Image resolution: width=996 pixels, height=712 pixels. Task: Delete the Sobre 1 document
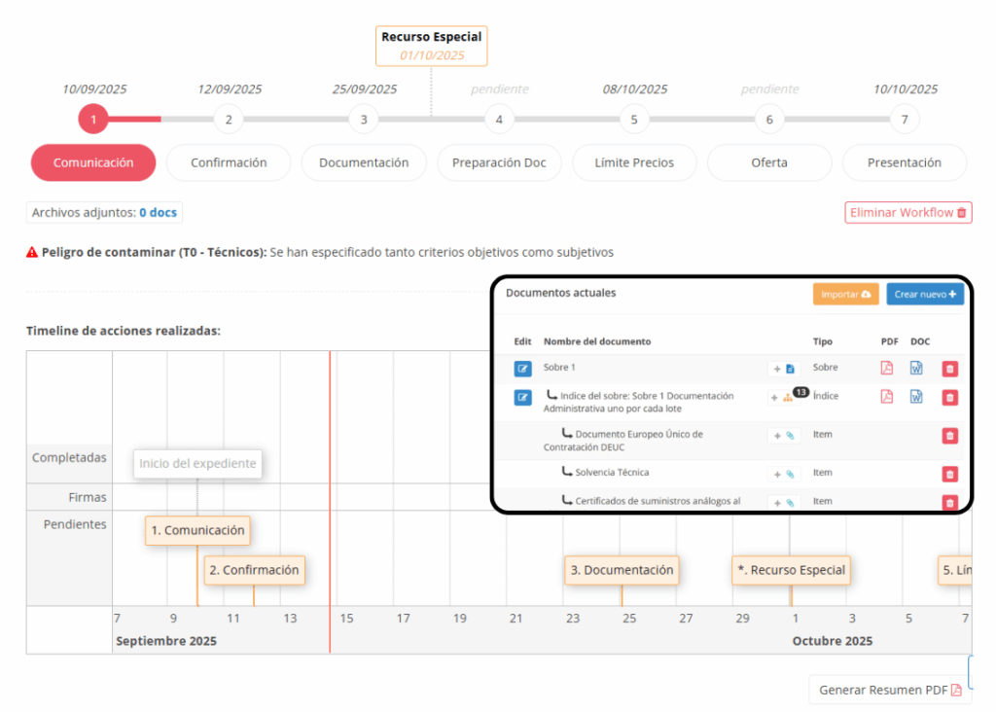949,370
